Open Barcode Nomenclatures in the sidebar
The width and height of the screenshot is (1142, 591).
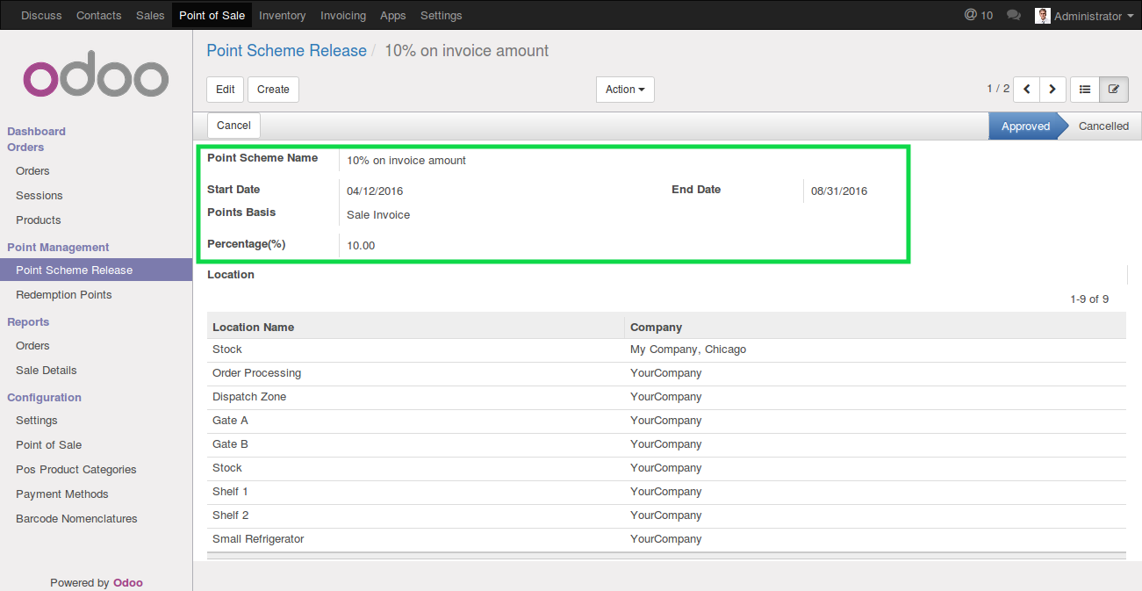click(x=76, y=519)
